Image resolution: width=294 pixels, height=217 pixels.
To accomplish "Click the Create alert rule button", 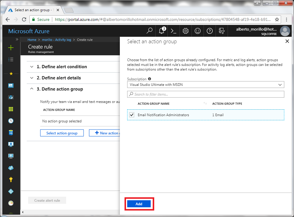I will (x=47, y=200).
